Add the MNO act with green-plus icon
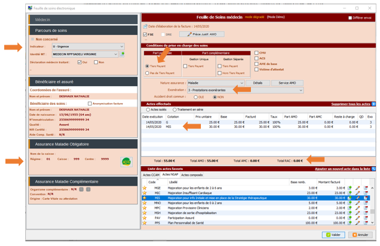The height and width of the screenshot is (246, 380). [x=349, y=203]
